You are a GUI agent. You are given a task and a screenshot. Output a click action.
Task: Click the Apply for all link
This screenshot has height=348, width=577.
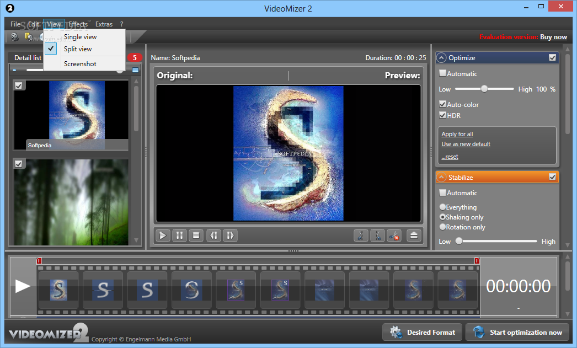pos(457,134)
